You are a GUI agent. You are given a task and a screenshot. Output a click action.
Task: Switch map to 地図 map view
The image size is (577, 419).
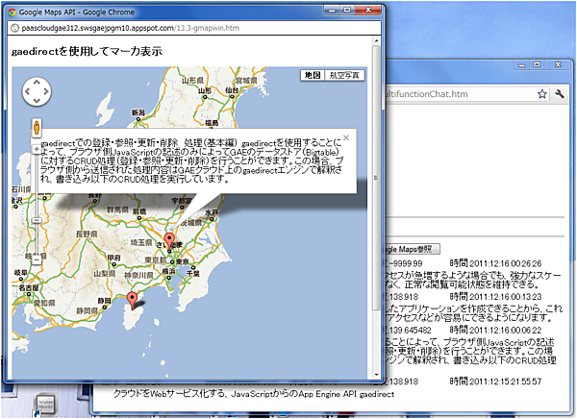313,74
